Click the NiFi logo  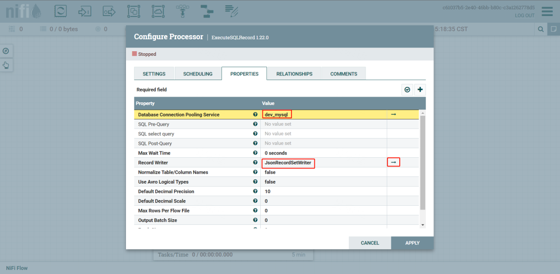(x=23, y=12)
